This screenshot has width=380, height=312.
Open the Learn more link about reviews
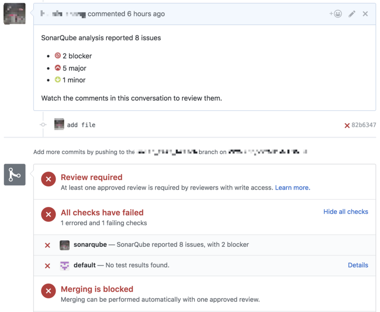[x=293, y=188]
